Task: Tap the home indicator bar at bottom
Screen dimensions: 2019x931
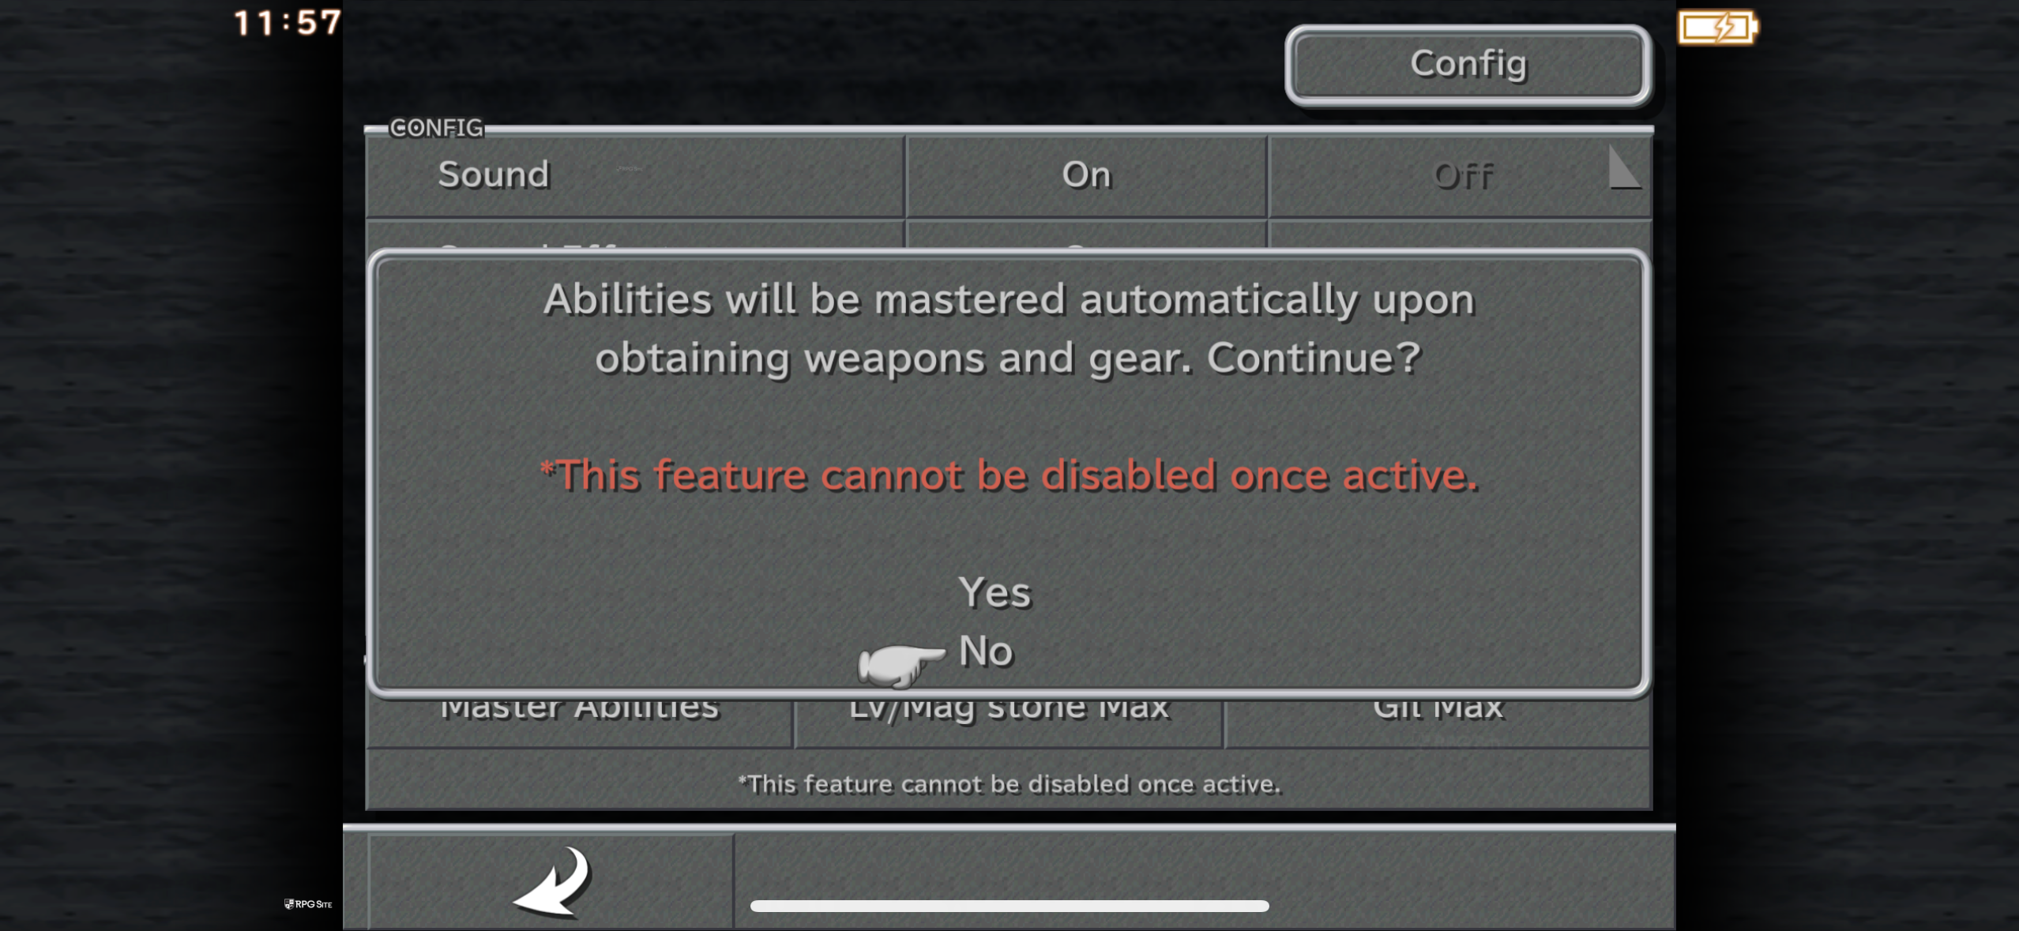Action: tap(1009, 906)
